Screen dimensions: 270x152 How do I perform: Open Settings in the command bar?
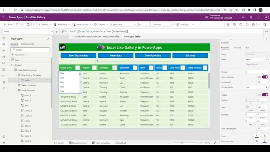point(183,24)
